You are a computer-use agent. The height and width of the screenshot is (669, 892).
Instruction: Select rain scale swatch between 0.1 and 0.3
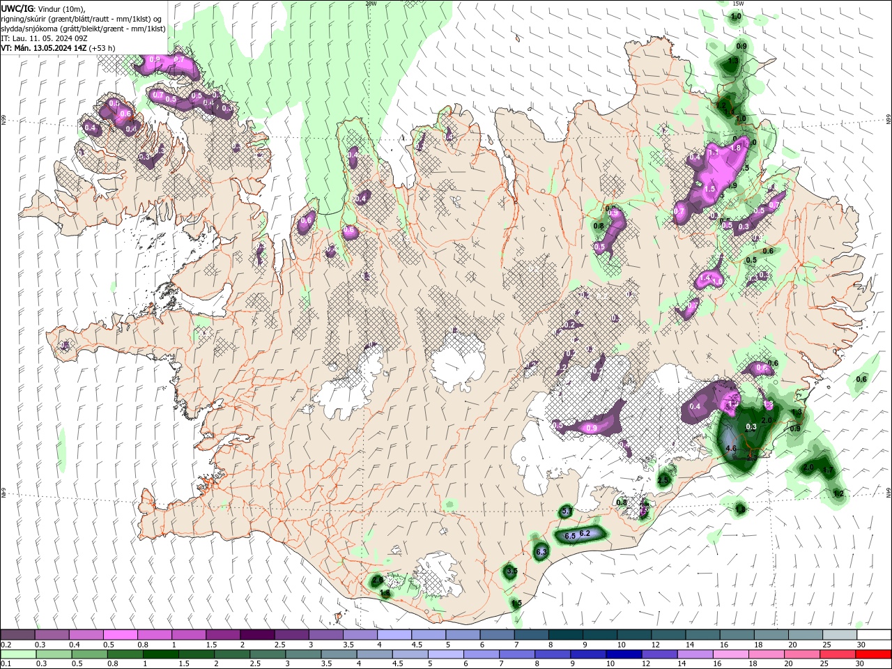tap(18, 654)
